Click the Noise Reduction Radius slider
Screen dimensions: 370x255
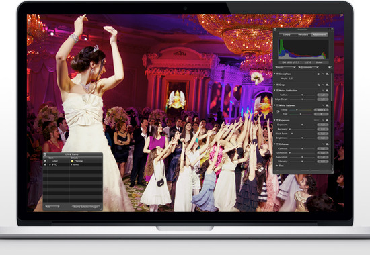(x=303, y=95)
